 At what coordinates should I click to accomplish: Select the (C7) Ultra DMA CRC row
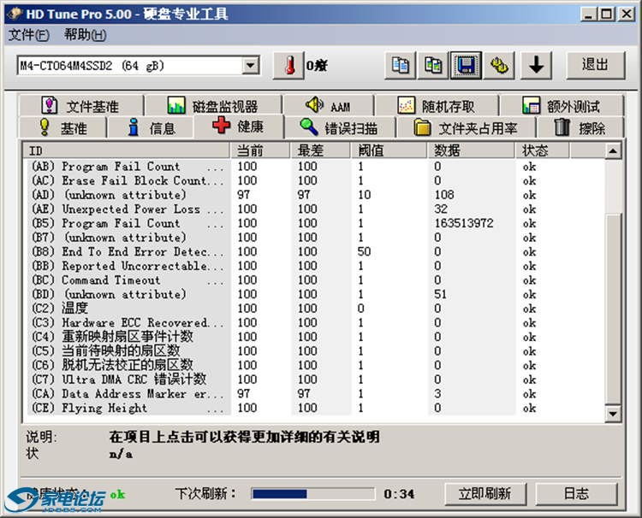click(x=313, y=380)
